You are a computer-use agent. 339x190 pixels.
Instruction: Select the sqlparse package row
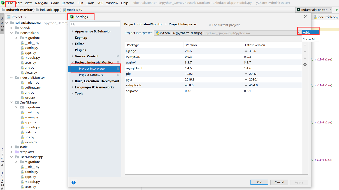[213, 91]
